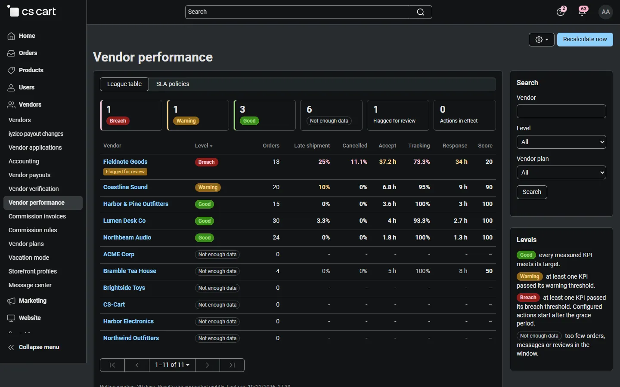Open Marketing via the megaphone icon
The height and width of the screenshot is (387, 620).
[11, 301]
